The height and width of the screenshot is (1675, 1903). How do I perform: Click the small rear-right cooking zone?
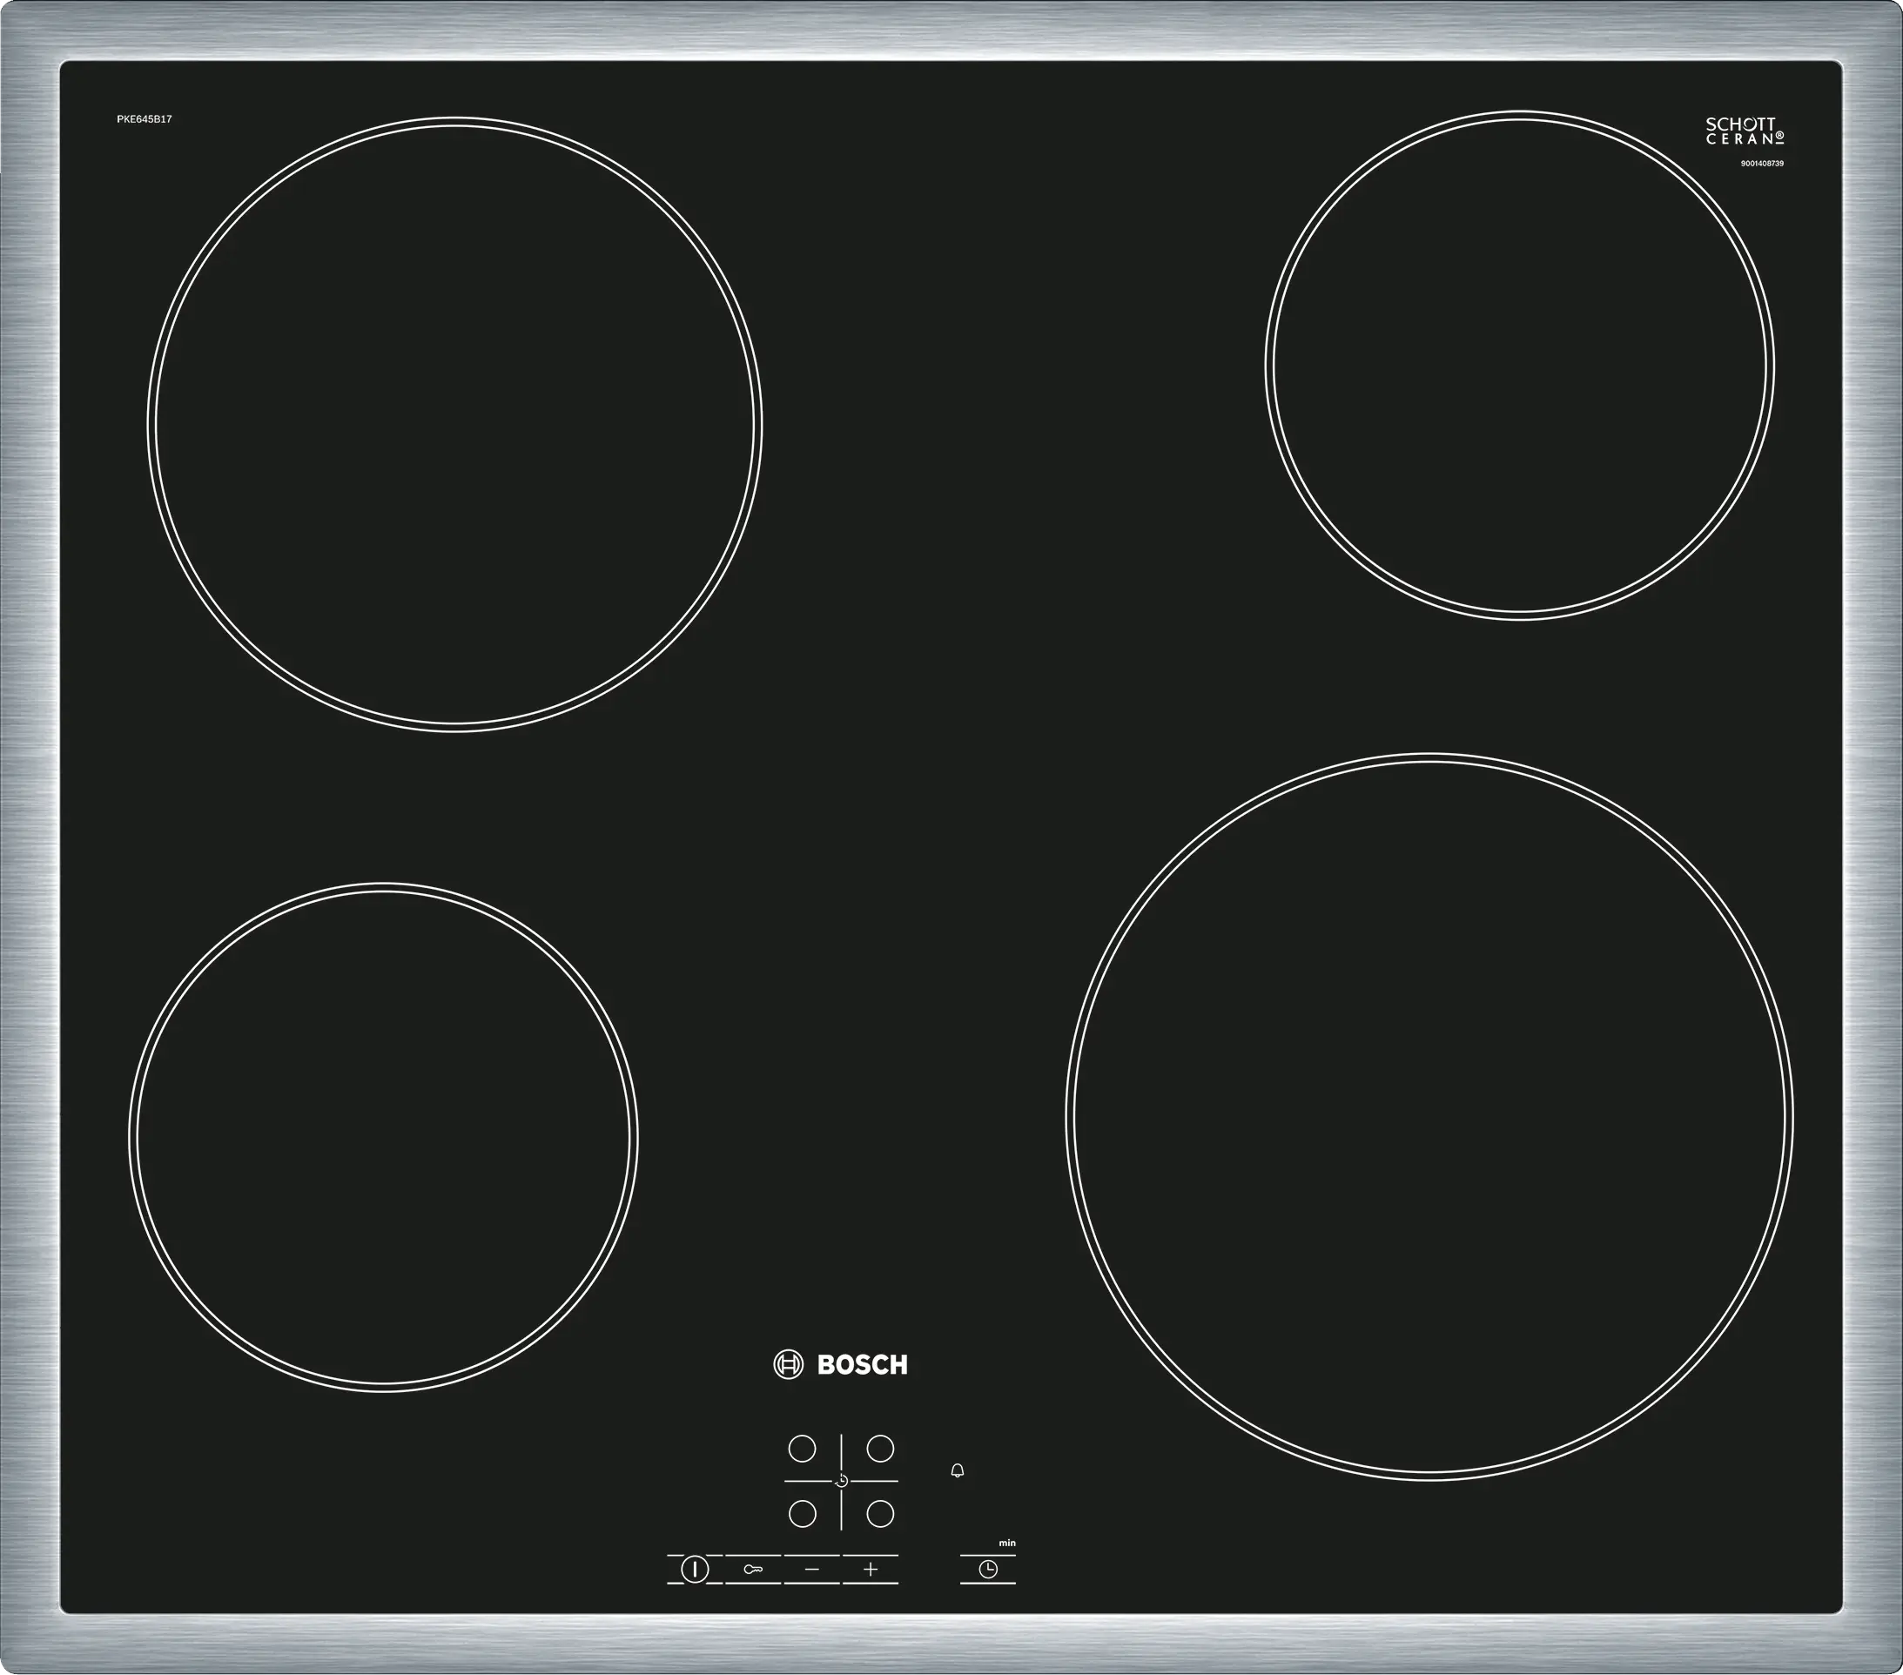[1519, 366]
